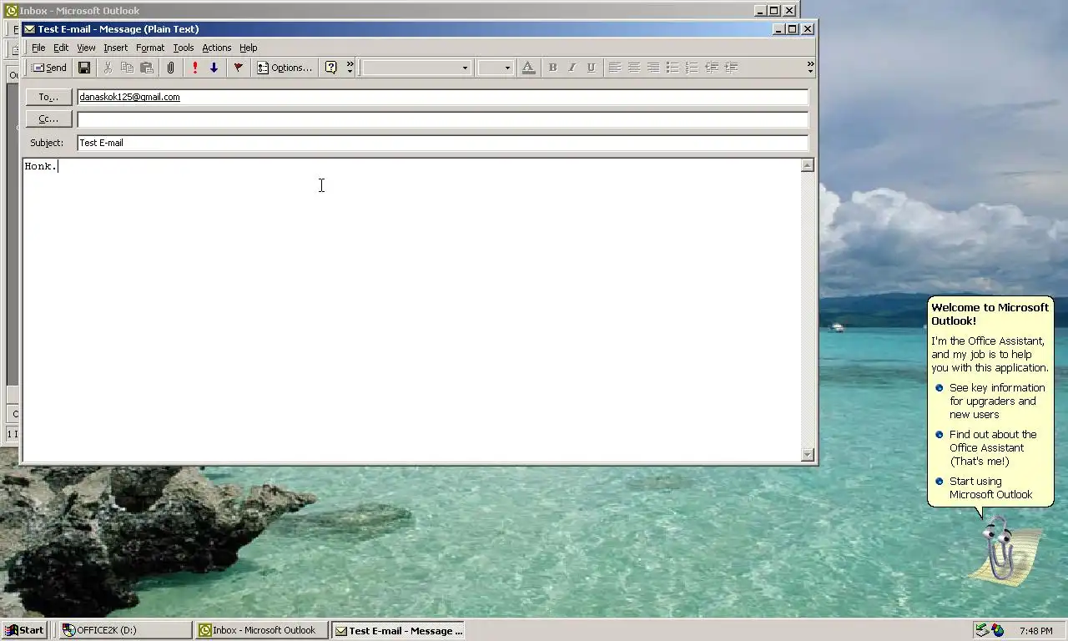Open the Format menu
Viewport: 1068px width, 641px height.
tap(150, 48)
